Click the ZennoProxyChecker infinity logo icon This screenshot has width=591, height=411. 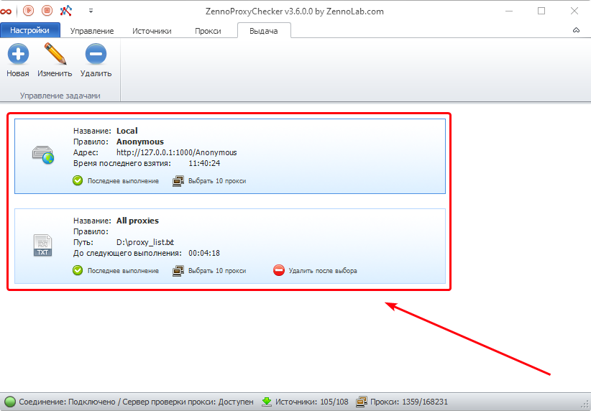pos(8,11)
